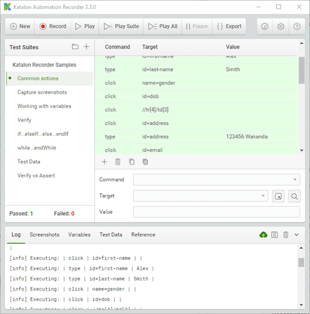Select the click id=email row
310x314 pixels.
coord(196,149)
